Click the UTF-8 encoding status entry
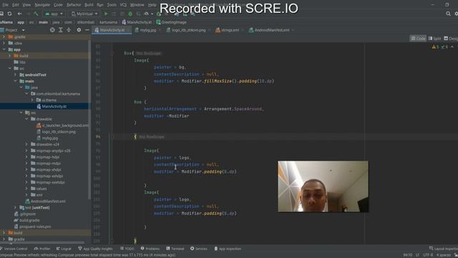The width and height of the screenshot is (458, 258). tap(428, 255)
